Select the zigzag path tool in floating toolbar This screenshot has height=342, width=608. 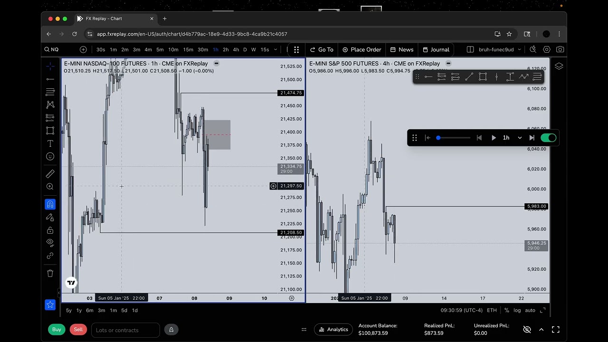click(x=523, y=77)
